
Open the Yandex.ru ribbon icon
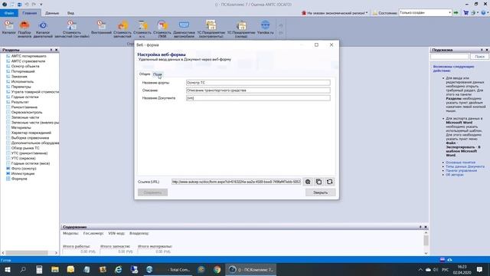tap(265, 28)
